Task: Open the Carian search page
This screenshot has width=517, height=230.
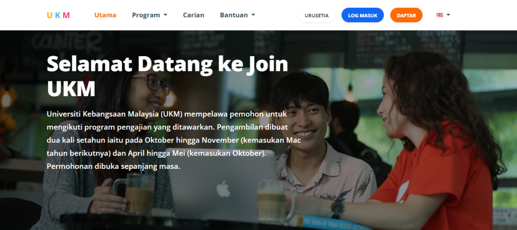Action: coord(193,15)
